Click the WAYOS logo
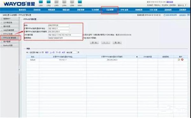 pos(19,4)
